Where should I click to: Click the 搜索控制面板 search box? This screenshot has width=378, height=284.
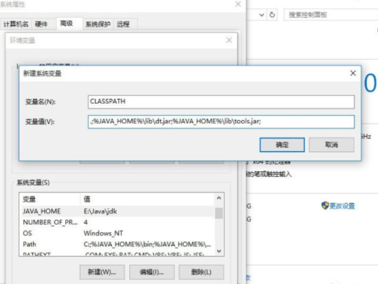(331, 15)
